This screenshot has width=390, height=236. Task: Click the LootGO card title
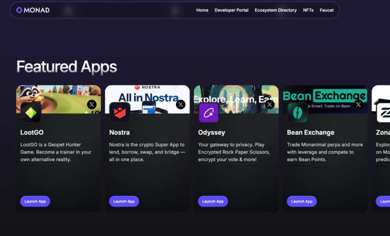tap(32, 133)
